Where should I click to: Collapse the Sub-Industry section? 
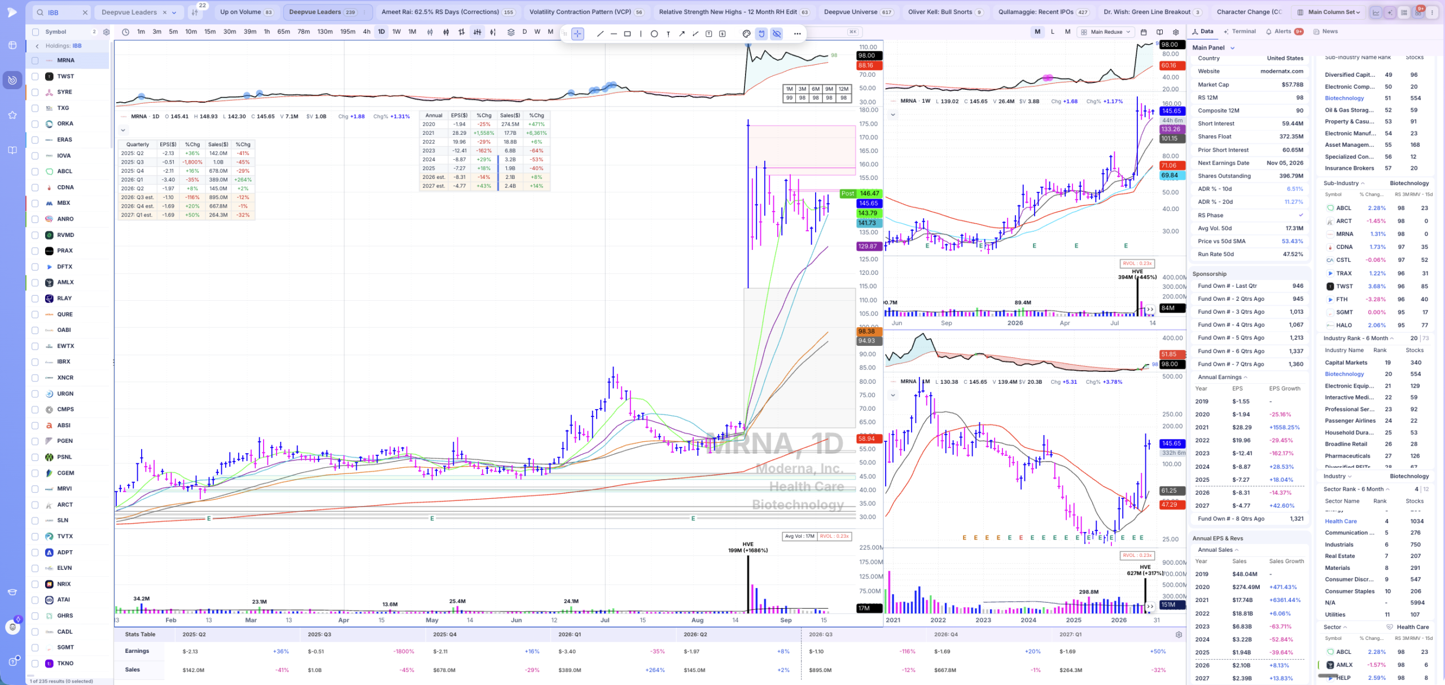point(1363,183)
